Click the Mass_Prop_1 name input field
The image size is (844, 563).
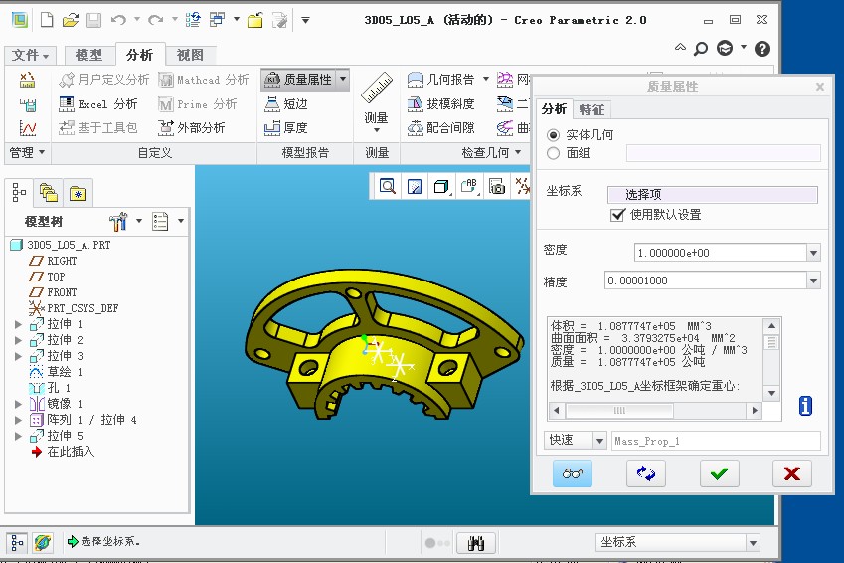pyautogui.click(x=715, y=441)
